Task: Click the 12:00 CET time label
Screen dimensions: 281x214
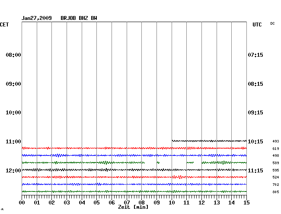Action: [x=13, y=171]
